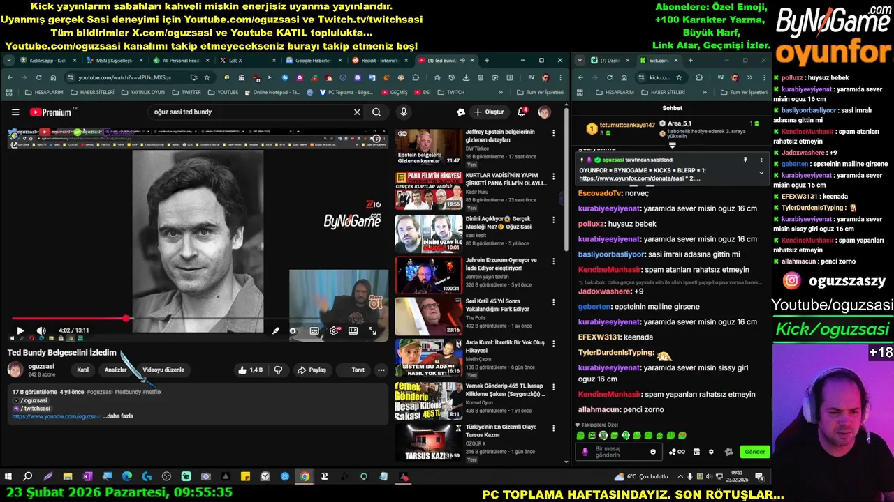Open more actions under the video
Viewport: 894px width, 502px height.
(381, 370)
